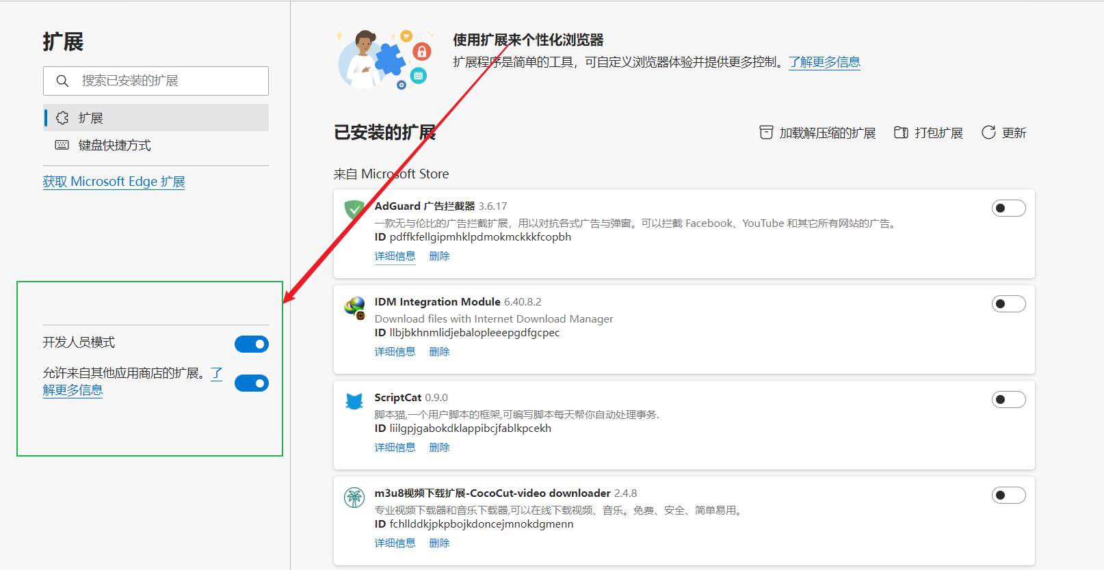Open 获取 Microsoft Edge 扩展 link
Viewport: 1104px width, 570px height.
pos(114,182)
